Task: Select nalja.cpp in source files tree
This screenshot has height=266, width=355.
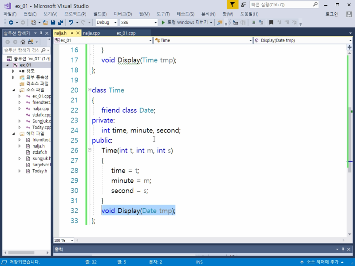Action: (x=40, y=109)
